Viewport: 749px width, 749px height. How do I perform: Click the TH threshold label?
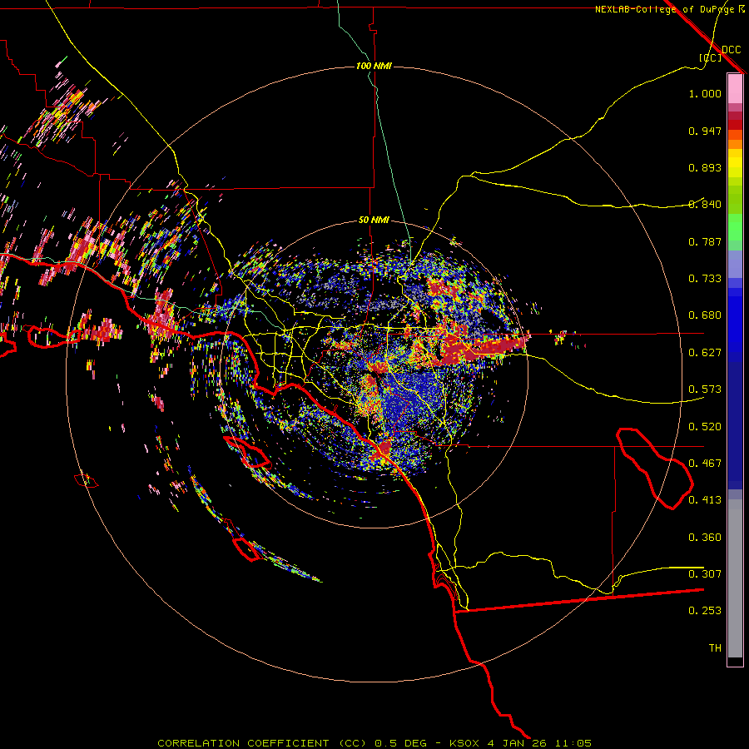[x=715, y=648]
